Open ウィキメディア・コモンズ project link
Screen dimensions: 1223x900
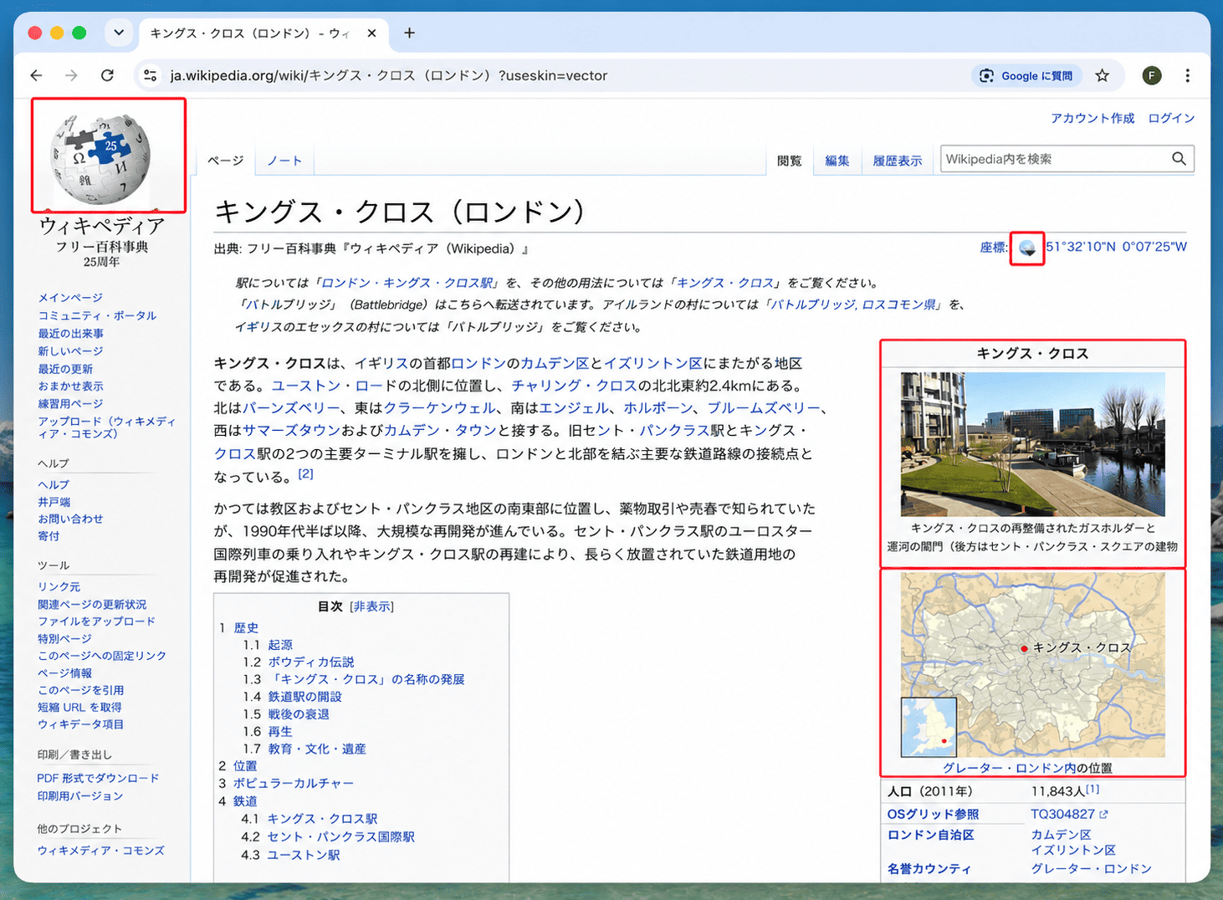(x=101, y=851)
